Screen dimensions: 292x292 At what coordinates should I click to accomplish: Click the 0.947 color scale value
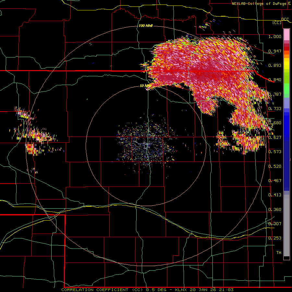[275, 51]
